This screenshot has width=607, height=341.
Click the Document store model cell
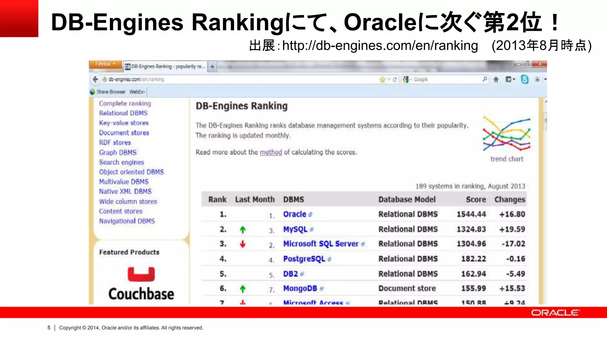pos(407,288)
